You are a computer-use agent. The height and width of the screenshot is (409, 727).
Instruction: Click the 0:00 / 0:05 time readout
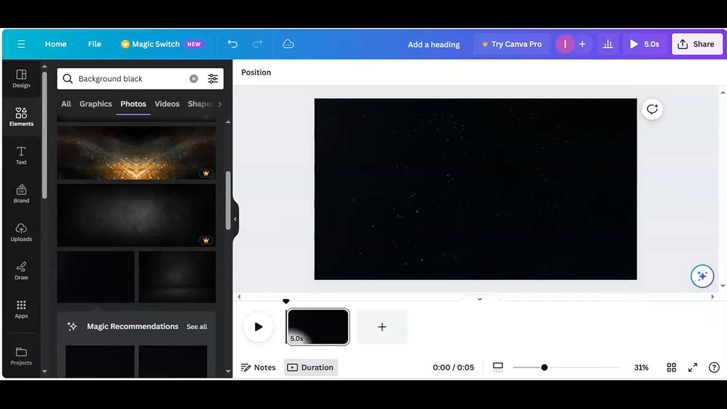(453, 367)
